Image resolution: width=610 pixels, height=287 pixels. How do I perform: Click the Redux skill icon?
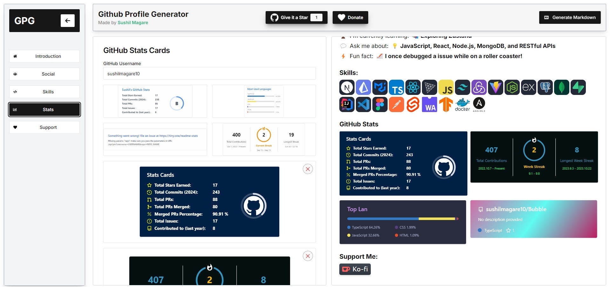479,87
